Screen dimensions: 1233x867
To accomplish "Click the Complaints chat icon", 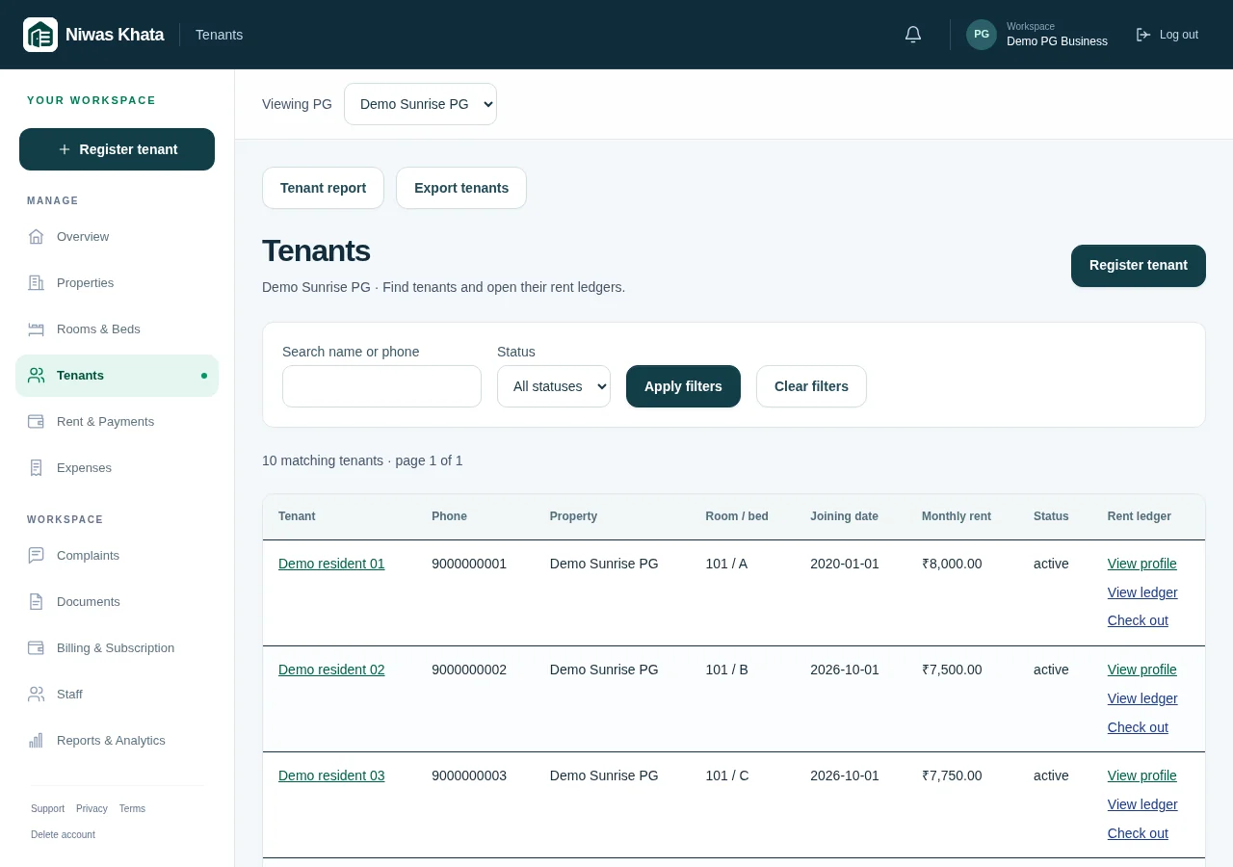I will [x=37, y=555].
